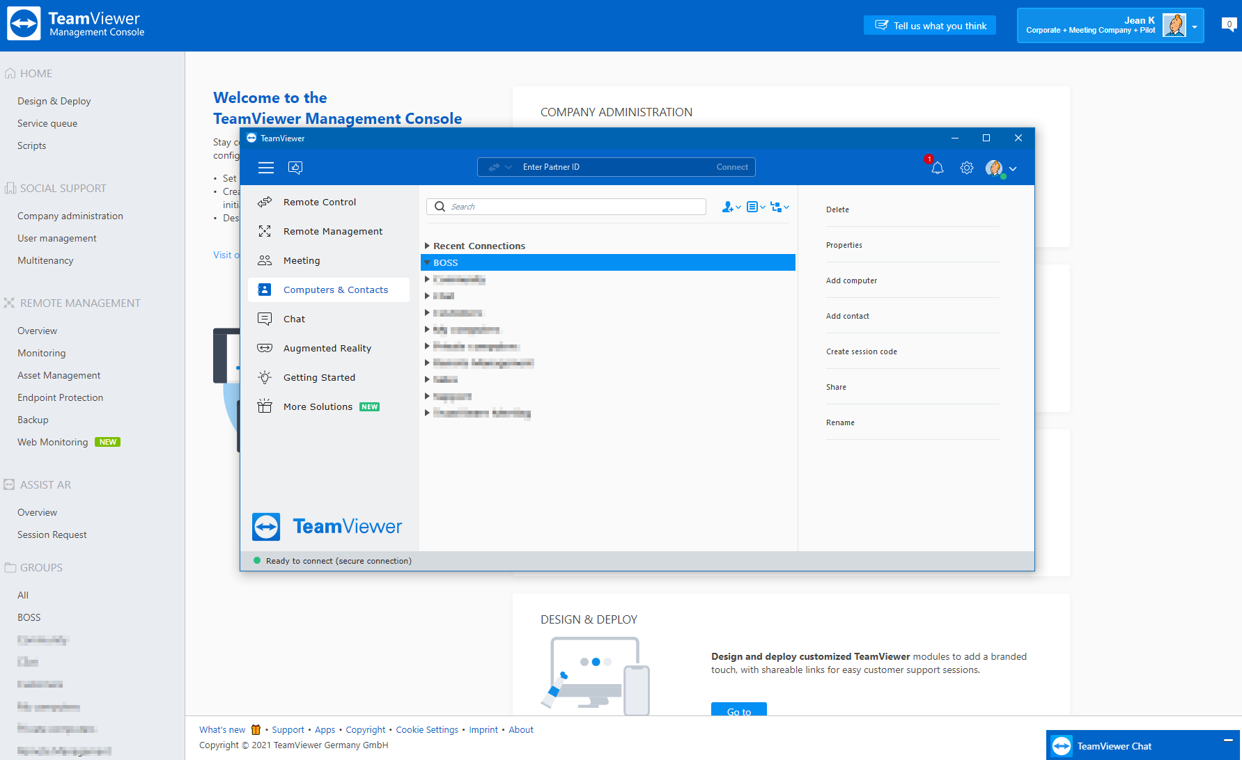Open the Apps link in the footer
The height and width of the screenshot is (760, 1242).
pyautogui.click(x=325, y=729)
